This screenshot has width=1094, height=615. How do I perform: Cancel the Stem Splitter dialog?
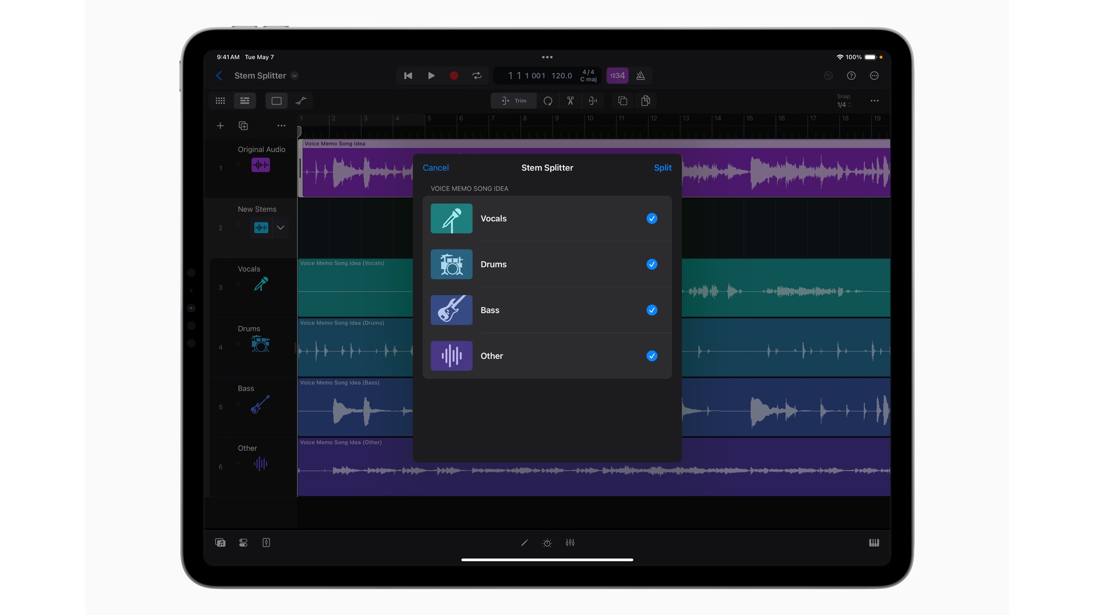click(435, 168)
